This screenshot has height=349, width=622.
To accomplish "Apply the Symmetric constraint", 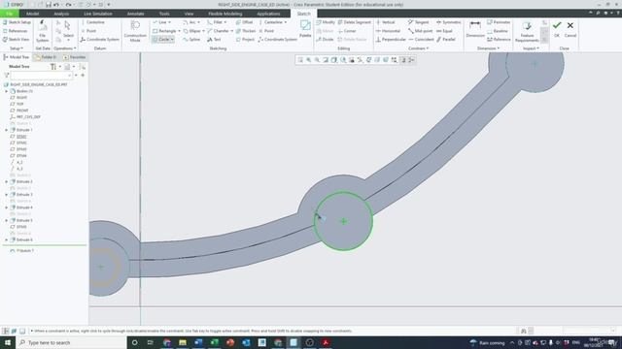I will (449, 22).
